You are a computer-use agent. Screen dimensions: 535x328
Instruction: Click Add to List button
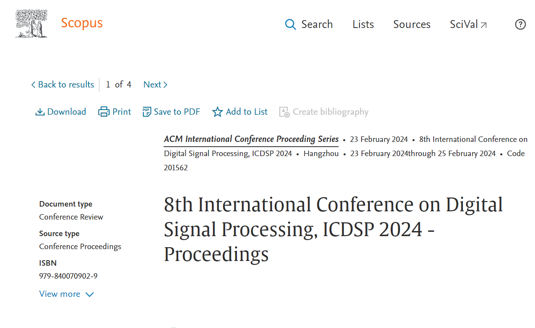point(240,112)
